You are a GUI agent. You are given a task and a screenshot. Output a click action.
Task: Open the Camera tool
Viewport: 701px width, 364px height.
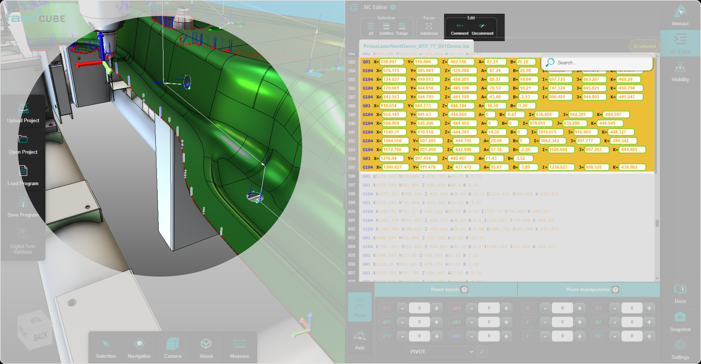coord(173,348)
